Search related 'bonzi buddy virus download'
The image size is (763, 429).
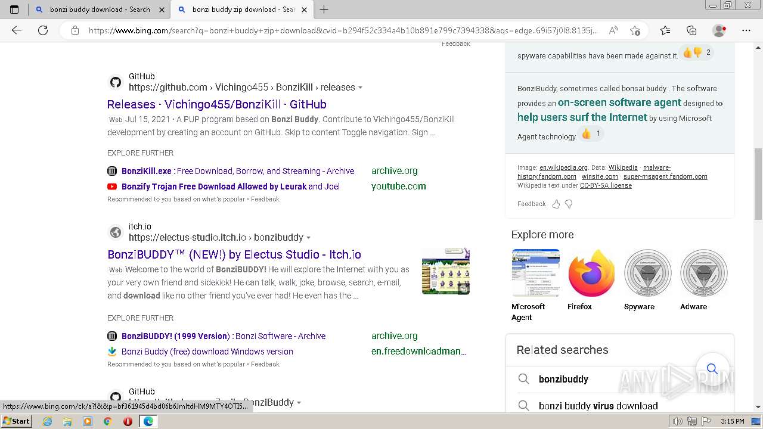(x=598, y=406)
